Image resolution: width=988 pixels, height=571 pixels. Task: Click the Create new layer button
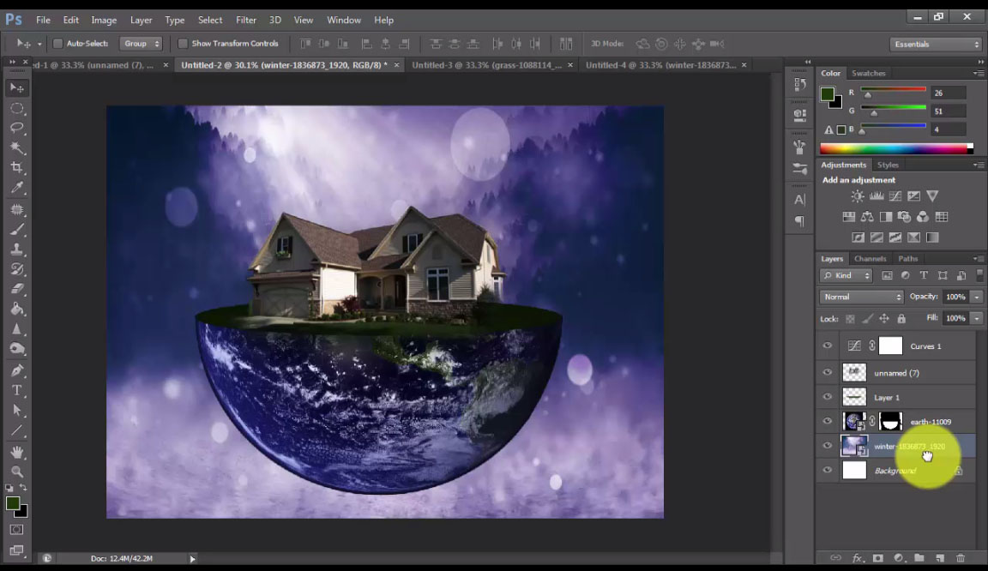[940, 558]
